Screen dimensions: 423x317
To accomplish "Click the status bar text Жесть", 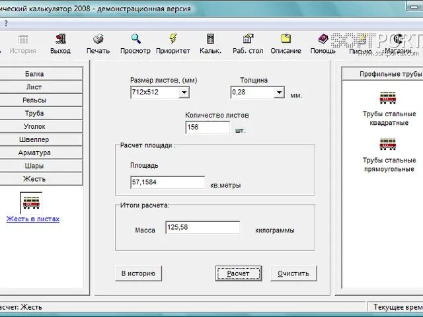I will (31, 307).
